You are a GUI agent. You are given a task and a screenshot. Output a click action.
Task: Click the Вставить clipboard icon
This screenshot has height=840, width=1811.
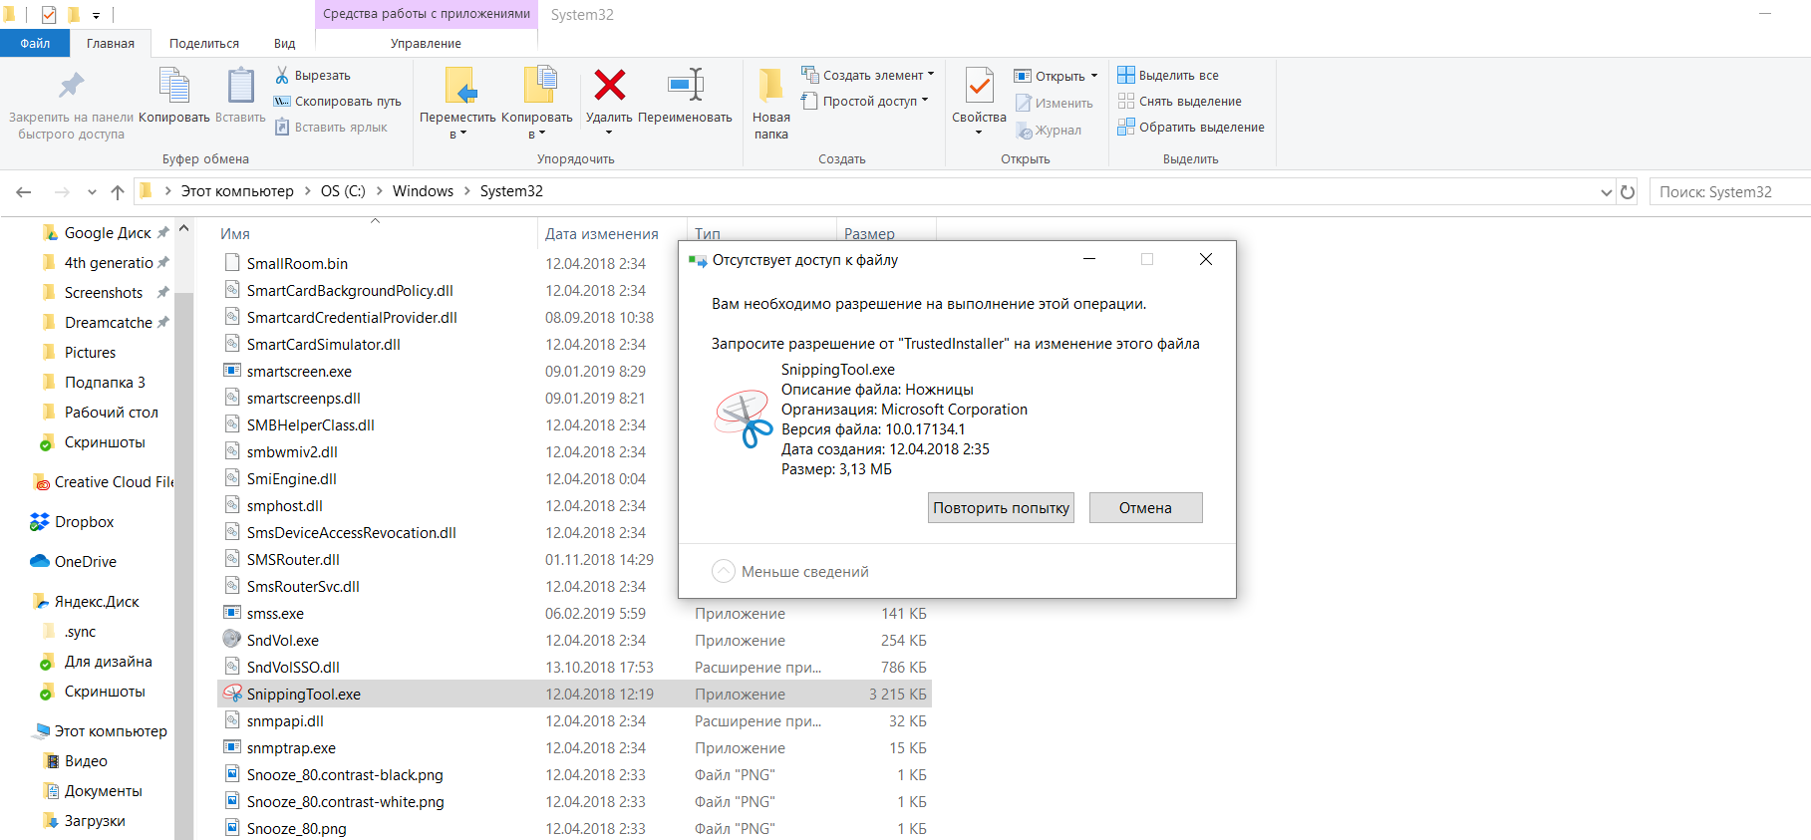pyautogui.click(x=240, y=86)
